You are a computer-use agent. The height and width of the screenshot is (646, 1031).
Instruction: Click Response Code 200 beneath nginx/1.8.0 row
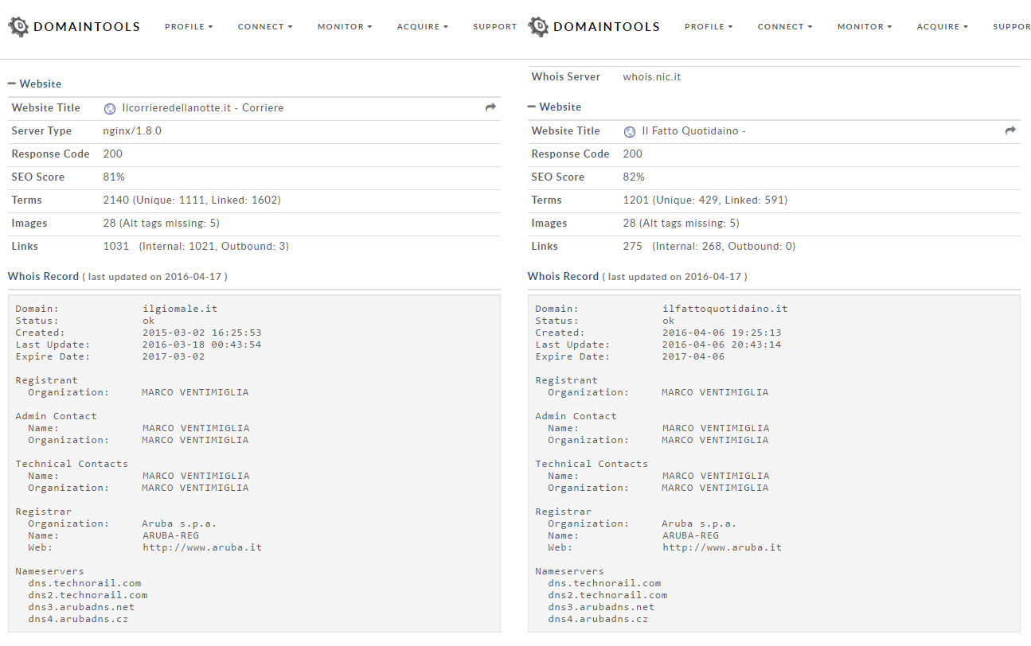[113, 154]
